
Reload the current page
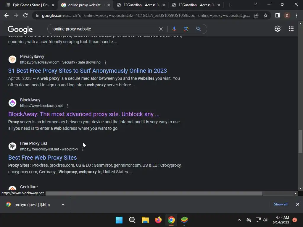tap(25, 15)
